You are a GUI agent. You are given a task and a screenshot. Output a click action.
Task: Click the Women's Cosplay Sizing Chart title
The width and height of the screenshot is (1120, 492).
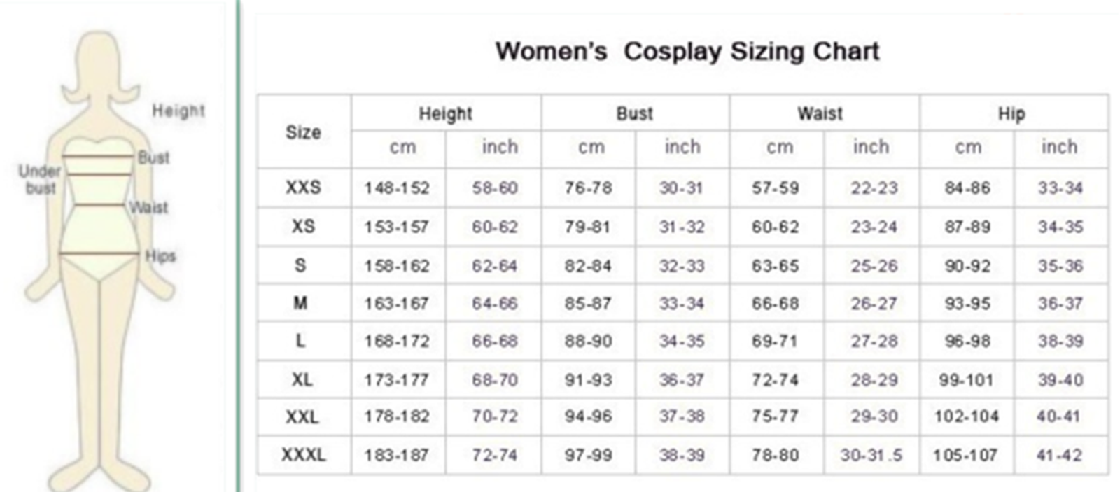687,51
